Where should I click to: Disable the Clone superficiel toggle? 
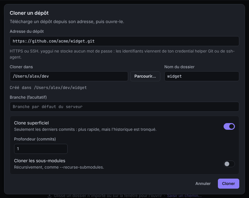[x=229, y=126]
